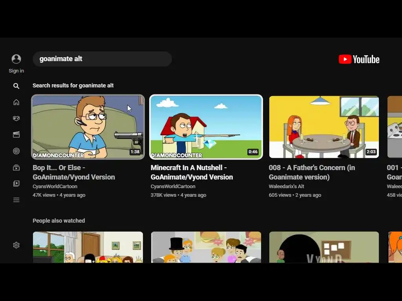
Task: Click the Sign in label
Action: [16, 71]
